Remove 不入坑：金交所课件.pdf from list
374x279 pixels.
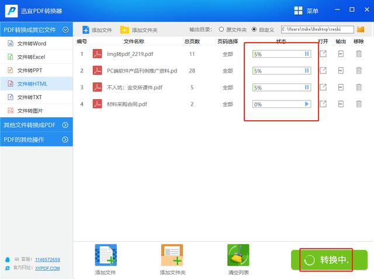[x=359, y=87]
